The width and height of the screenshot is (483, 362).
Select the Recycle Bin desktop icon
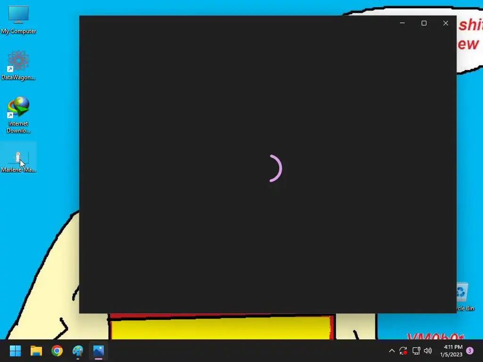[x=465, y=296]
